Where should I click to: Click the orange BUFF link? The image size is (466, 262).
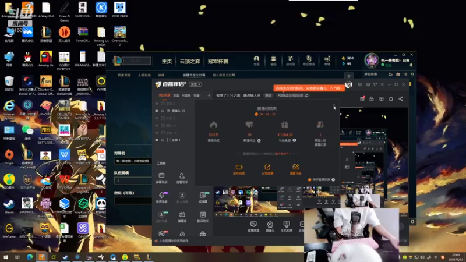click(x=283, y=154)
